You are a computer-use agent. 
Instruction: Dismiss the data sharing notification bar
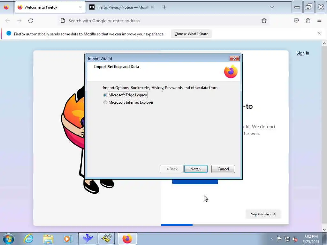click(x=319, y=33)
